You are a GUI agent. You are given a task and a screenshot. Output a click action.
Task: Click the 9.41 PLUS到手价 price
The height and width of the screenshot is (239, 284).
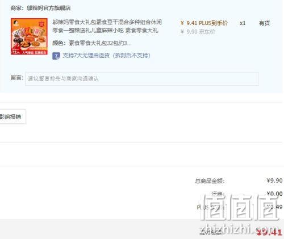pyautogui.click(x=204, y=23)
